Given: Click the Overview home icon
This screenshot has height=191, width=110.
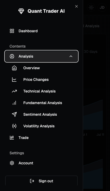Looking at the screenshot, I should point(14,68).
